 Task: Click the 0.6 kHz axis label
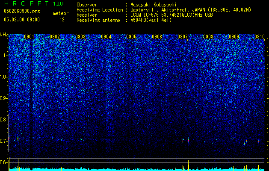4,162
